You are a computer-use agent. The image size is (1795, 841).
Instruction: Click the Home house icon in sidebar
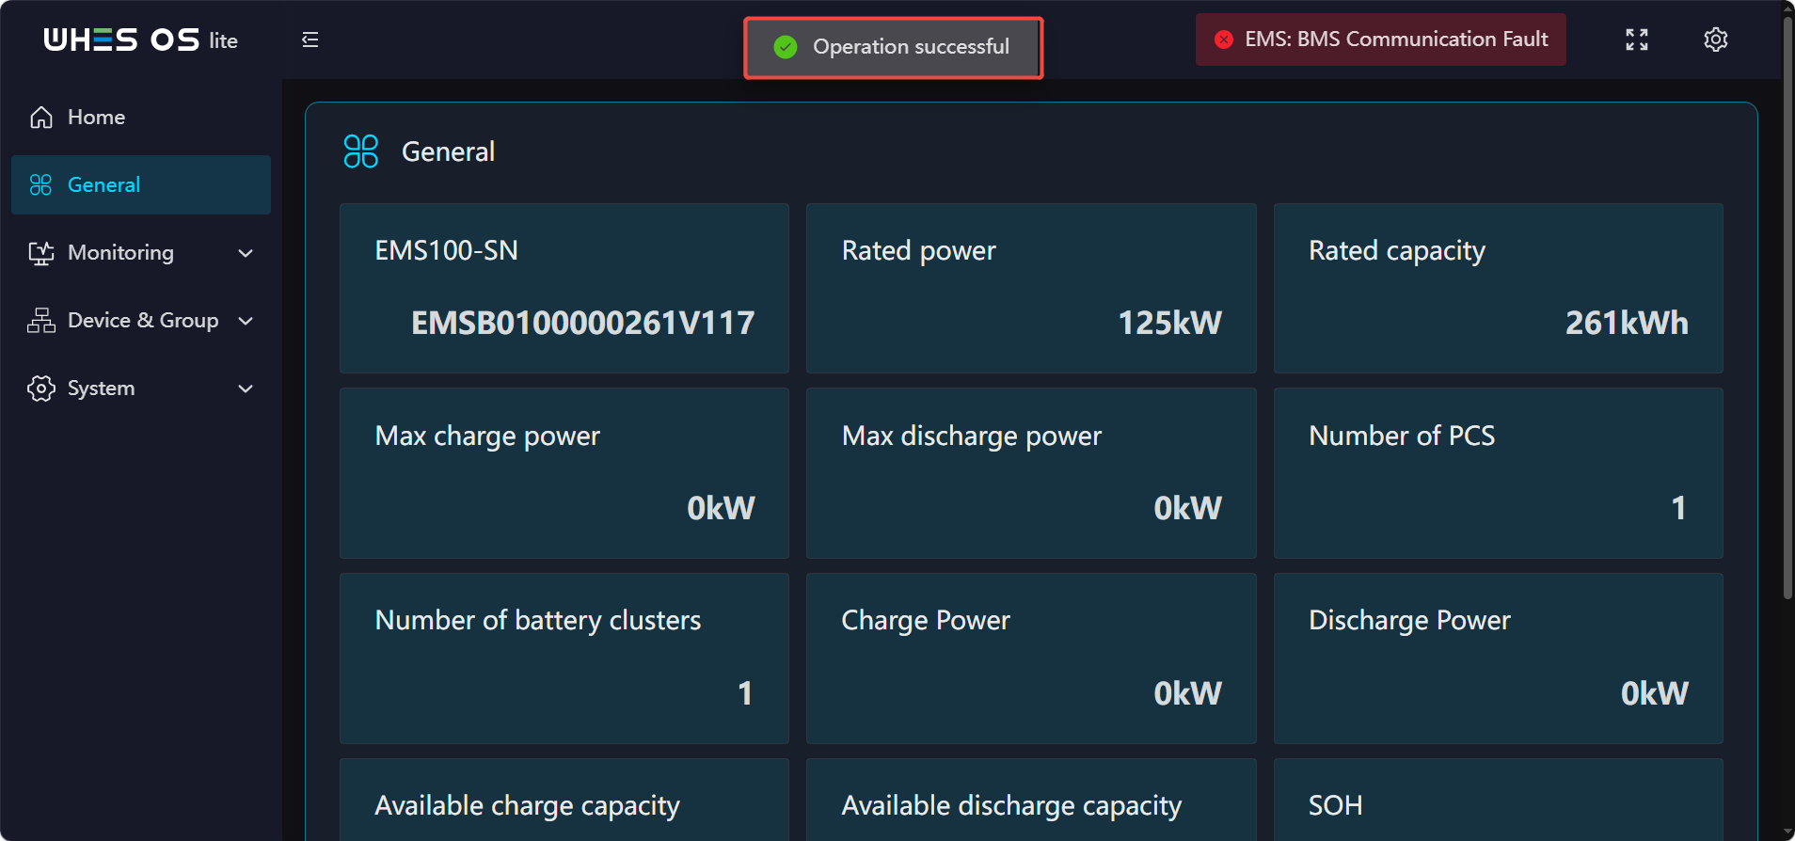pyautogui.click(x=41, y=117)
